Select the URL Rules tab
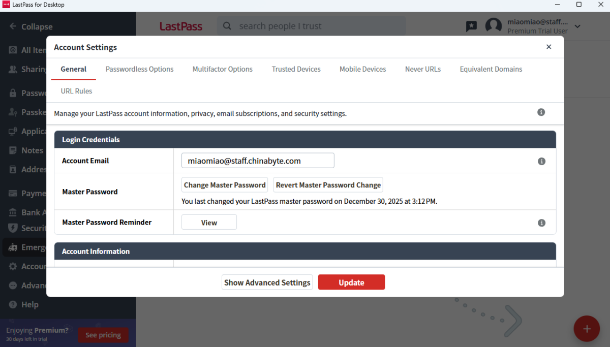610x347 pixels. click(76, 91)
